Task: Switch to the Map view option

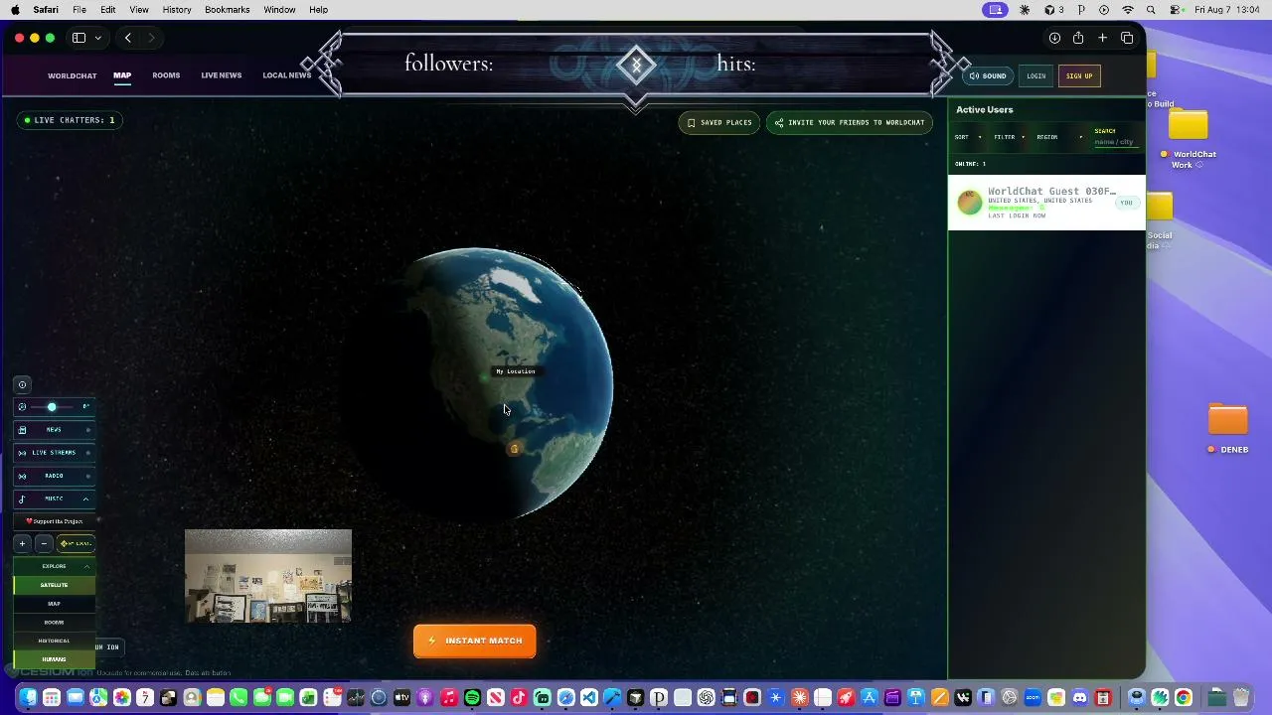Action: [54, 604]
